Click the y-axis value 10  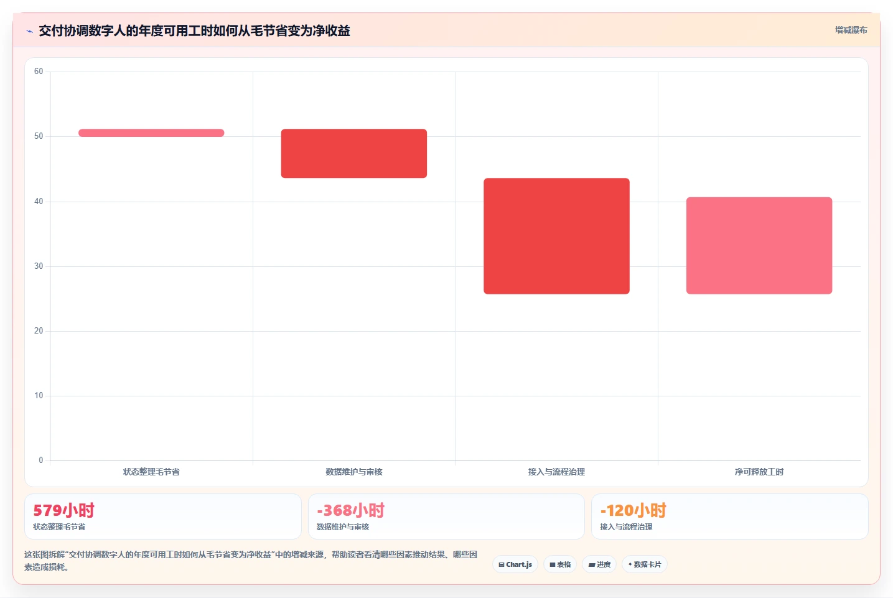(39, 396)
